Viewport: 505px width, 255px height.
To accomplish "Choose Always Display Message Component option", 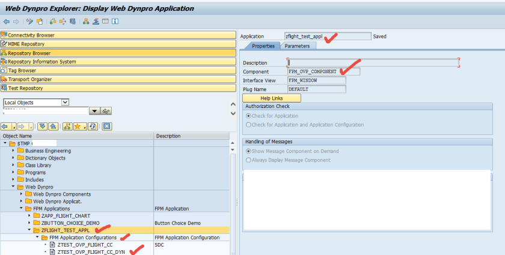I will pos(249,160).
